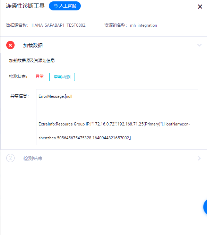The height and width of the screenshot is (235, 207).
Task: Click the ErrorMessage:[null line
Action: click(55, 96)
